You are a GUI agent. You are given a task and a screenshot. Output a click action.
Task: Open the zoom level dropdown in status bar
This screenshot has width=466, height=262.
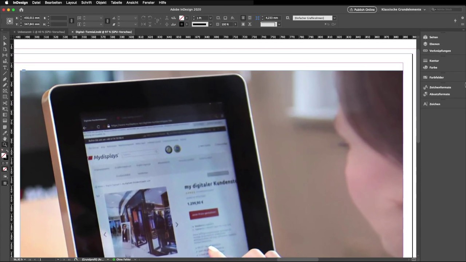click(25, 259)
